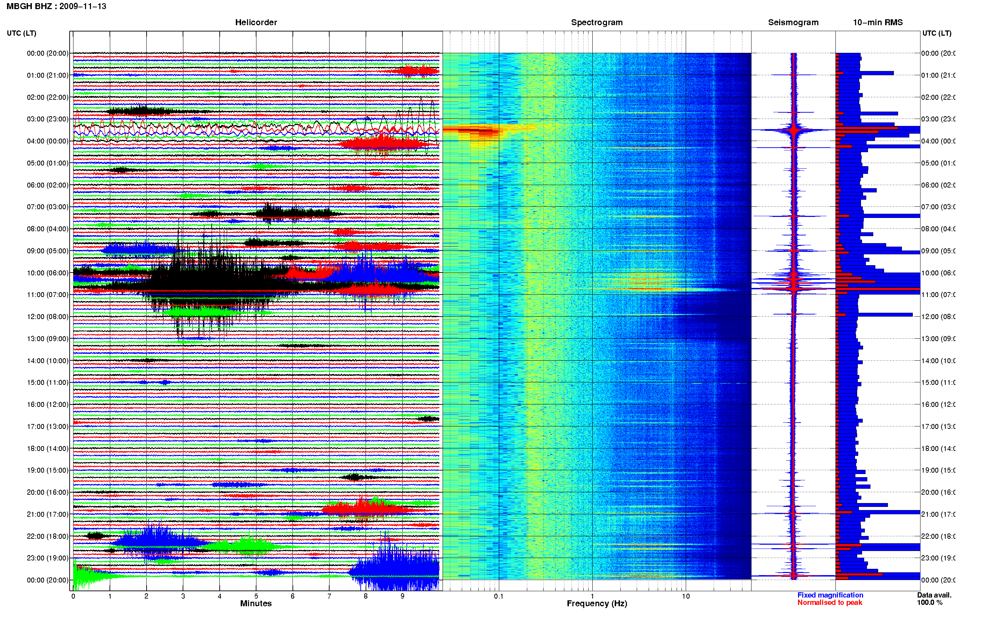Click the Seismogram panel heading
995x622 pixels.
click(793, 22)
